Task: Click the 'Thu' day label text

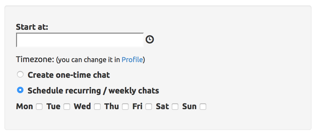Action: click(x=111, y=107)
